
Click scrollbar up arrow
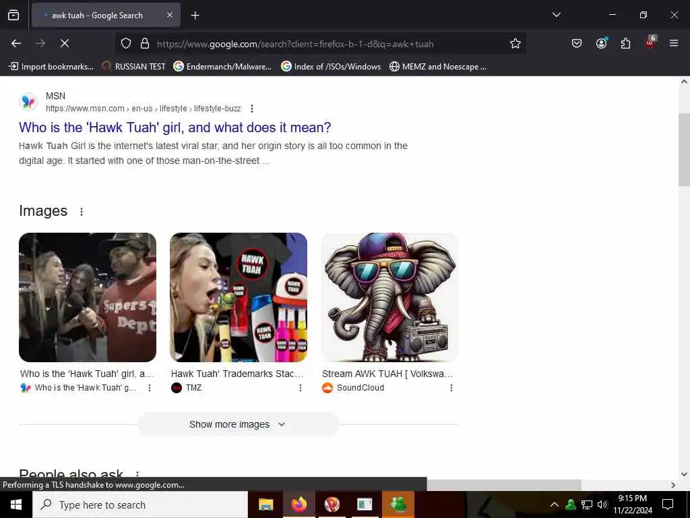684,82
